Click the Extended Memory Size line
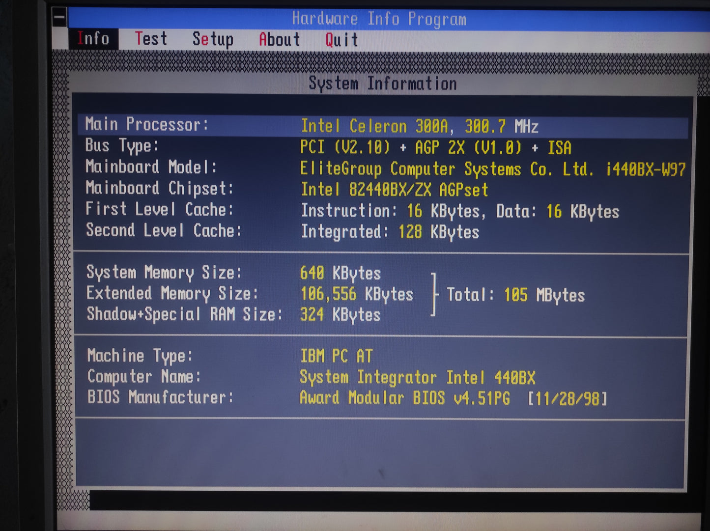The image size is (710, 531). (250, 294)
